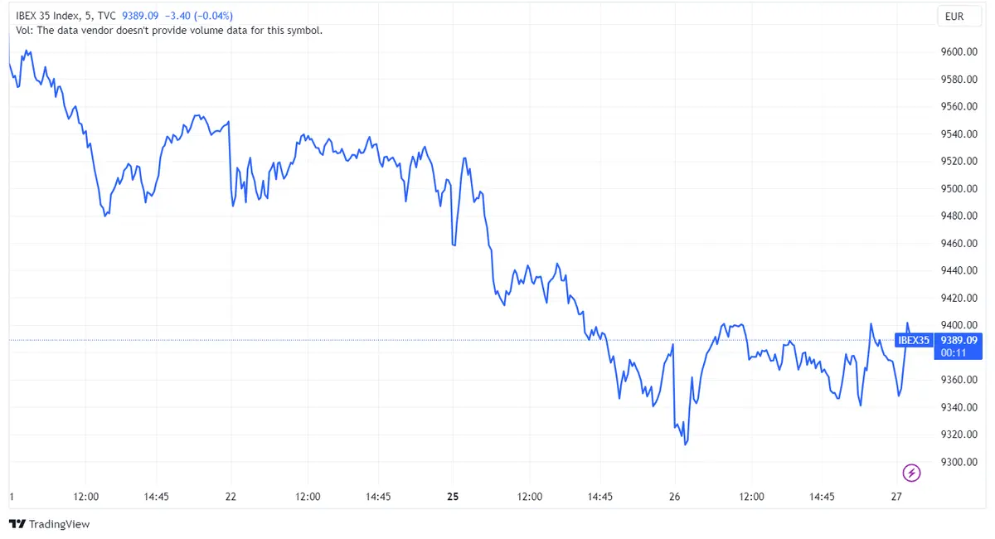Click the price value 9389.09 in legend
This screenshot has height=539, width=995.
[139, 15]
